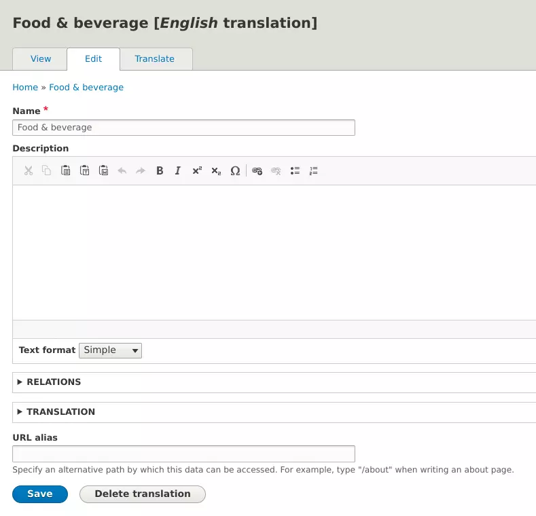Image resolution: width=536 pixels, height=516 pixels.
Task: Apply superscript formatting
Action: [x=197, y=171]
